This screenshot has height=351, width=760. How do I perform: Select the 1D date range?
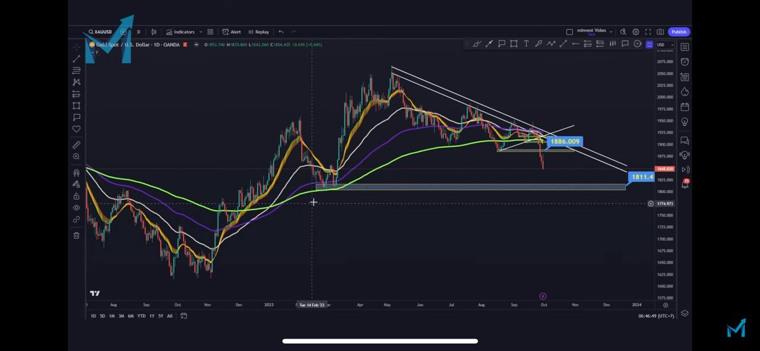point(93,316)
